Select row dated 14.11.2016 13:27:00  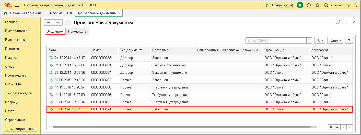coord(200,95)
